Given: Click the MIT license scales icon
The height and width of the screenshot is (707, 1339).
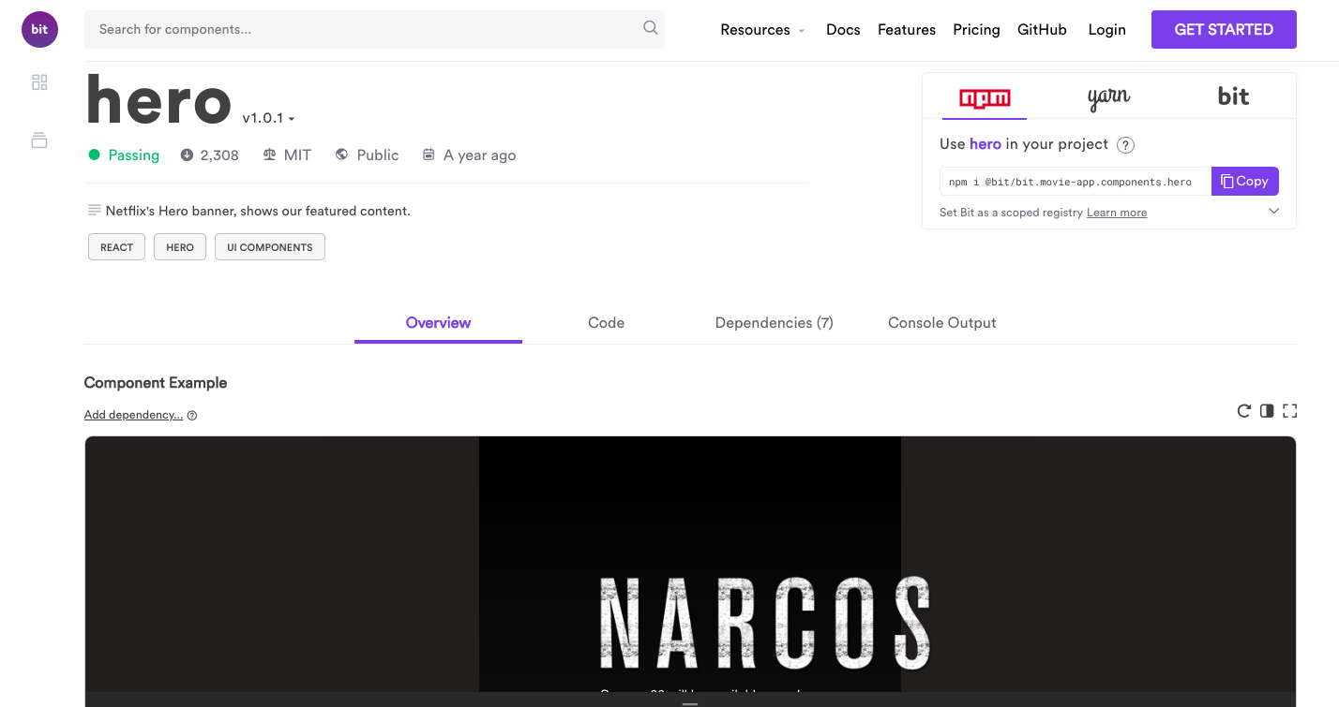Looking at the screenshot, I should coord(269,155).
